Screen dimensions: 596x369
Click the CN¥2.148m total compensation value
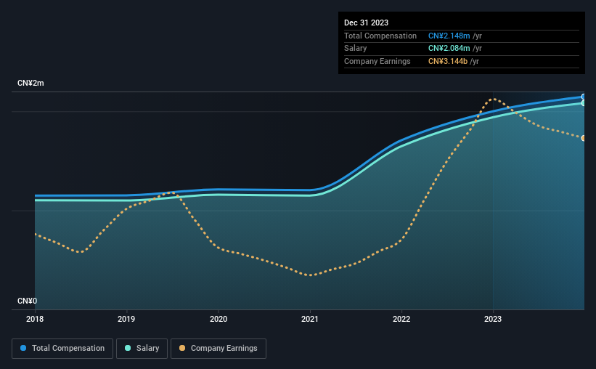coord(449,36)
